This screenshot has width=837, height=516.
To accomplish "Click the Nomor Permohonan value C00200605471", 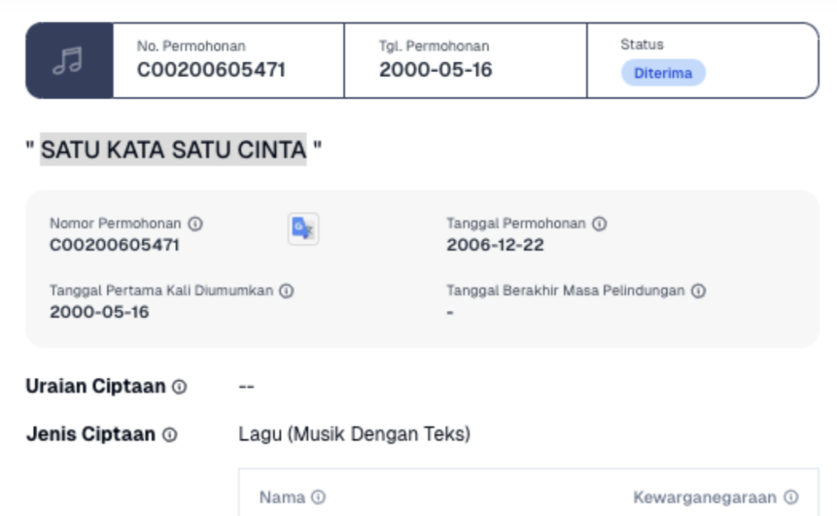I will point(114,245).
